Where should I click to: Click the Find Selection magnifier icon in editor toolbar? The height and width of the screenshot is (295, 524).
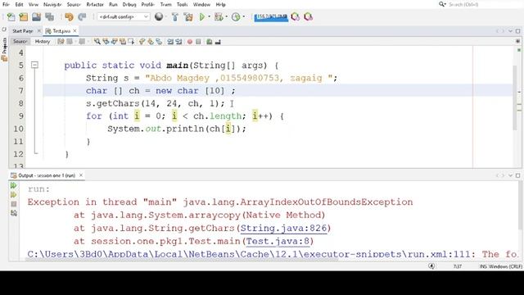click(97, 42)
